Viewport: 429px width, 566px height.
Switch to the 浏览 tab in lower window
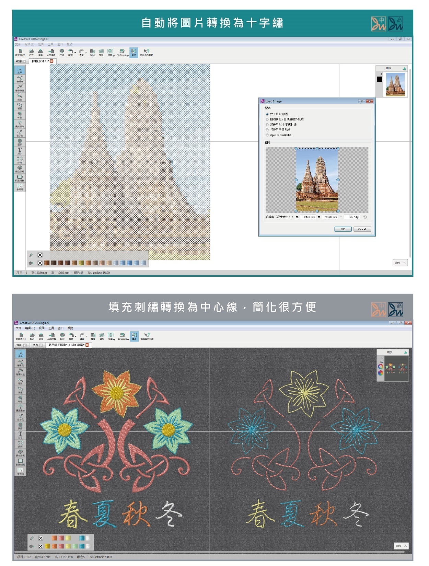pos(35,345)
